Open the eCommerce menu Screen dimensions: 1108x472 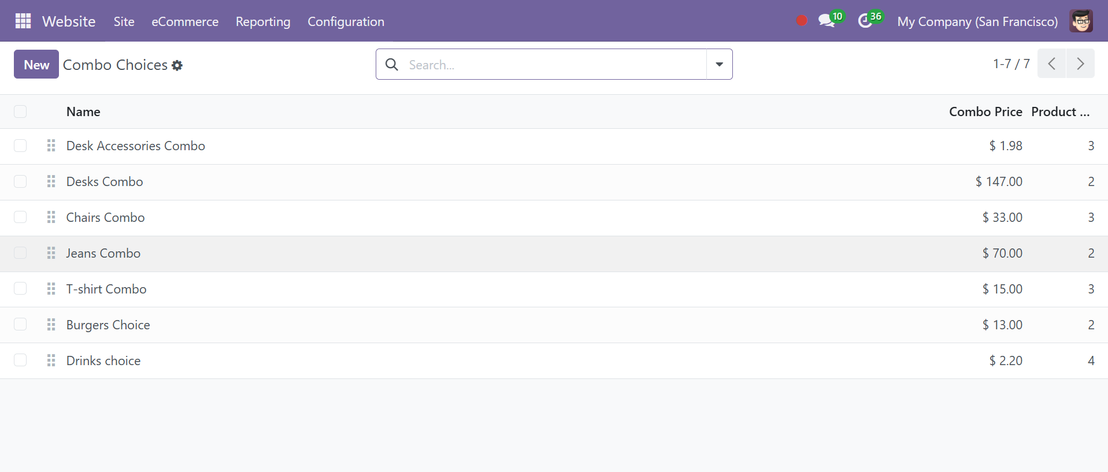coord(185,21)
